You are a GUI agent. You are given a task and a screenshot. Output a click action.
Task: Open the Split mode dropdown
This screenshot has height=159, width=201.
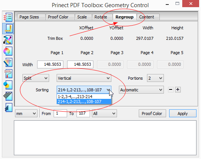(x=36, y=78)
